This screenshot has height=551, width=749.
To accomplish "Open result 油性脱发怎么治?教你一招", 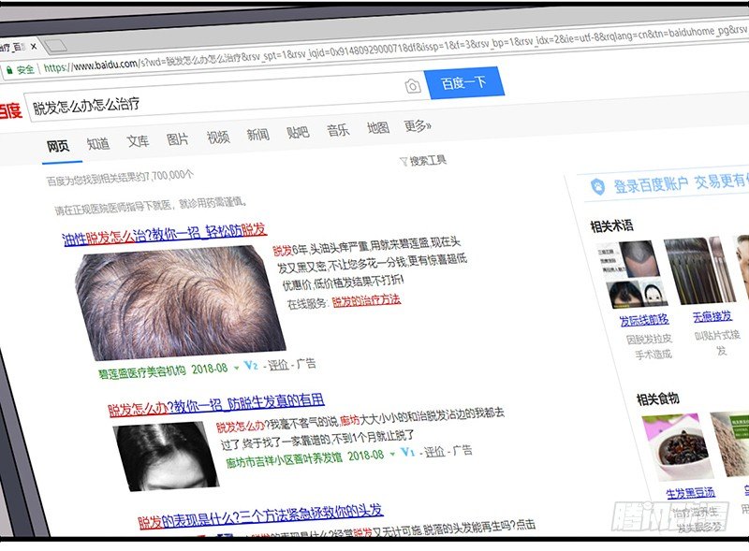I will tap(165, 235).
